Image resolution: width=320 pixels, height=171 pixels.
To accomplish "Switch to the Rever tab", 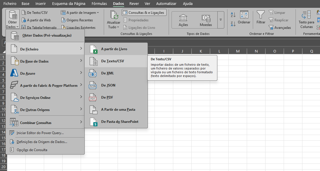I will (134, 3).
